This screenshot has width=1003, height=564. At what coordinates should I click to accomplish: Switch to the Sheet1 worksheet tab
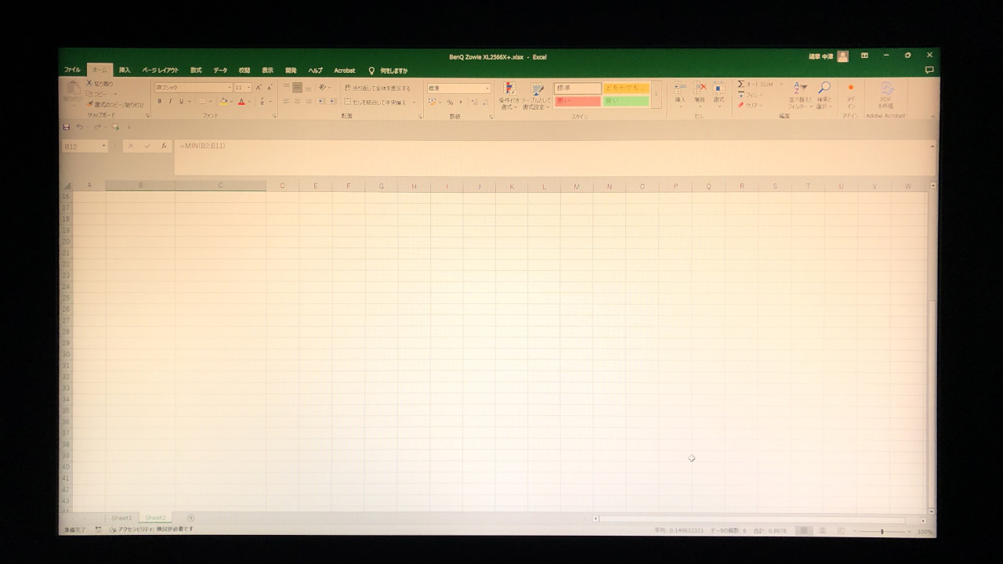[x=121, y=518]
